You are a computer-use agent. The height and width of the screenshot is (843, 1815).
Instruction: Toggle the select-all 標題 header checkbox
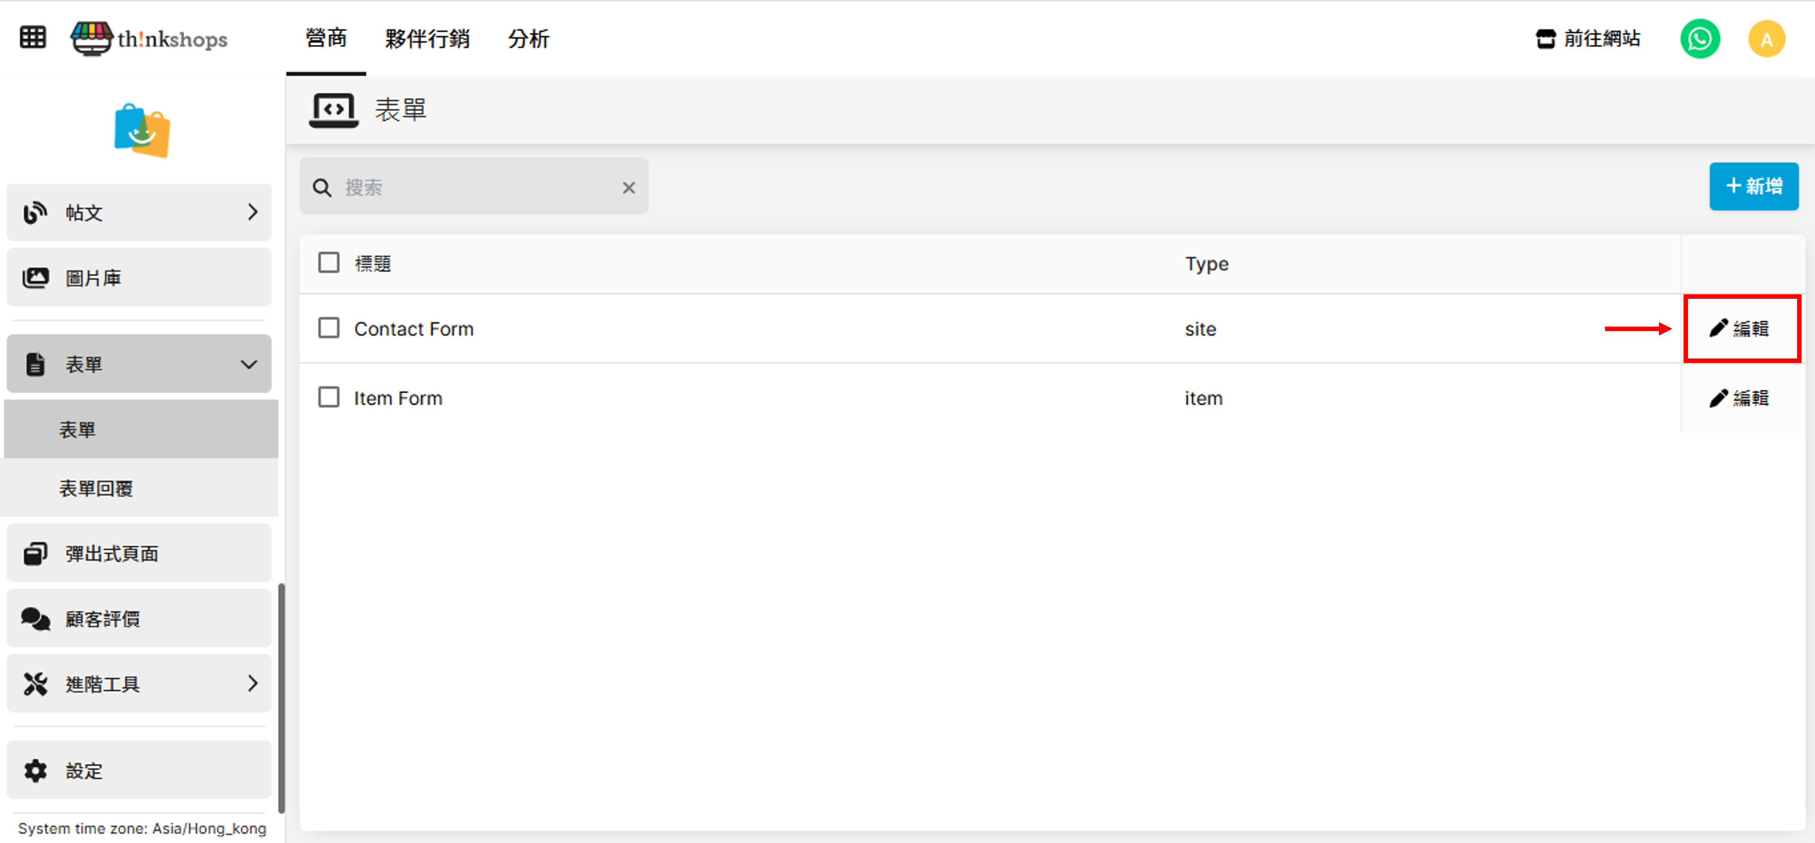[x=328, y=263]
